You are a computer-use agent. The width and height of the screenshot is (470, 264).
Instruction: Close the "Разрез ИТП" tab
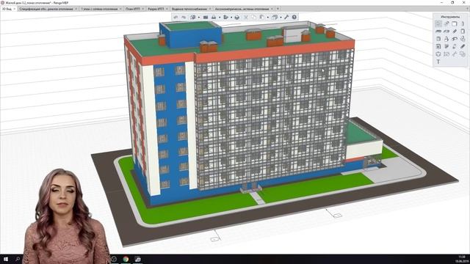point(167,9)
